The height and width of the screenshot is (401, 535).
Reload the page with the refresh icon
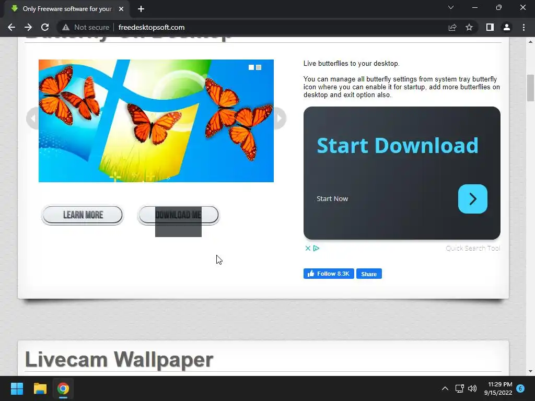tap(45, 27)
